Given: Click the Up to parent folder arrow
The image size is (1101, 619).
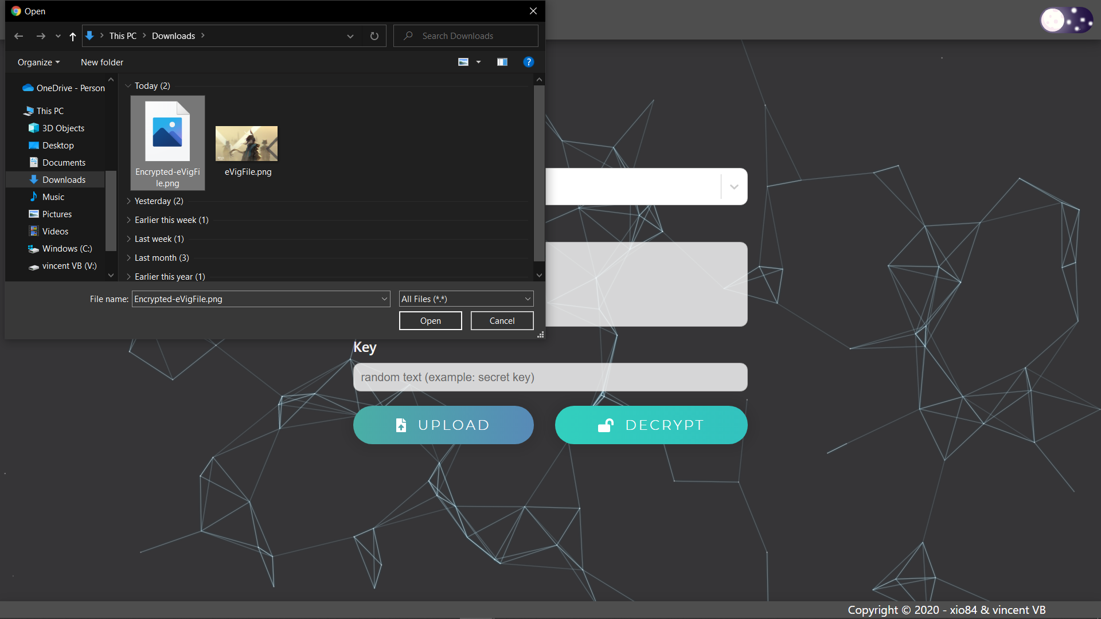Looking at the screenshot, I should [72, 36].
